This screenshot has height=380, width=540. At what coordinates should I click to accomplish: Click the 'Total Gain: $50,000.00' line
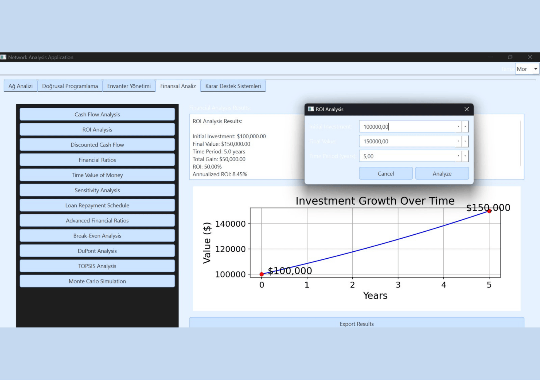click(x=219, y=159)
